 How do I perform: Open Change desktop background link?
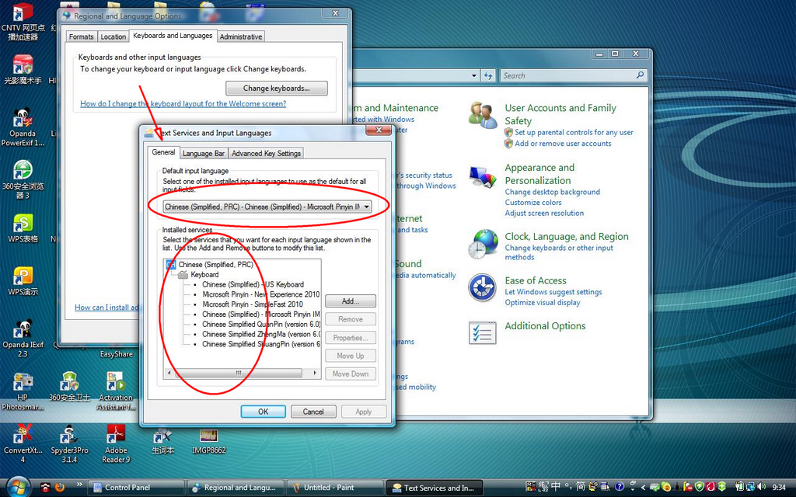point(553,192)
